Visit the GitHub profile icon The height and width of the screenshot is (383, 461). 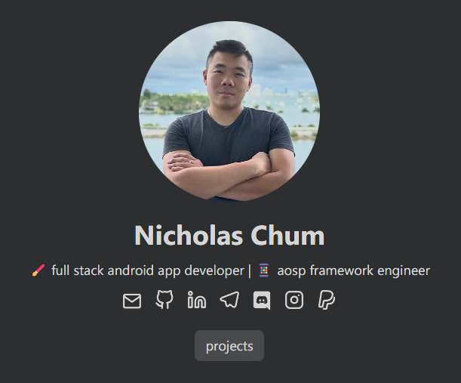click(x=164, y=299)
